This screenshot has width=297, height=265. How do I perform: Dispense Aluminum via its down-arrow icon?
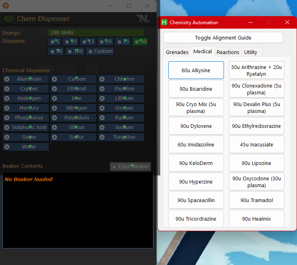pyautogui.click(x=7, y=79)
